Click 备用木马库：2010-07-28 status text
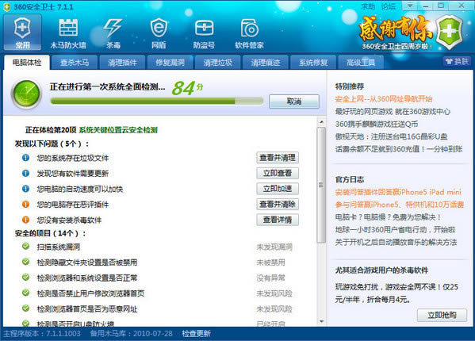Image resolution: width=475 pixels, height=341 pixels. tap(131, 334)
